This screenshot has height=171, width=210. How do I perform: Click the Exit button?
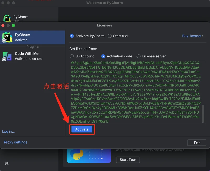(197, 143)
